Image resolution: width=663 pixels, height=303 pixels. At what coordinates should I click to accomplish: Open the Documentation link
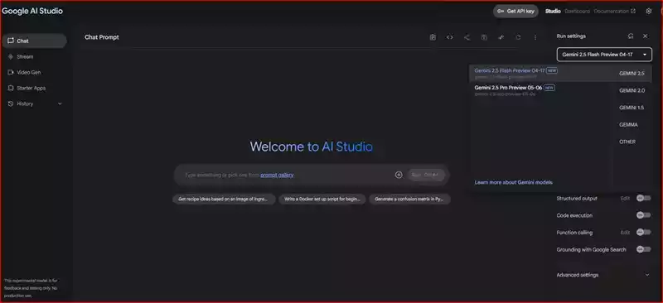point(614,12)
